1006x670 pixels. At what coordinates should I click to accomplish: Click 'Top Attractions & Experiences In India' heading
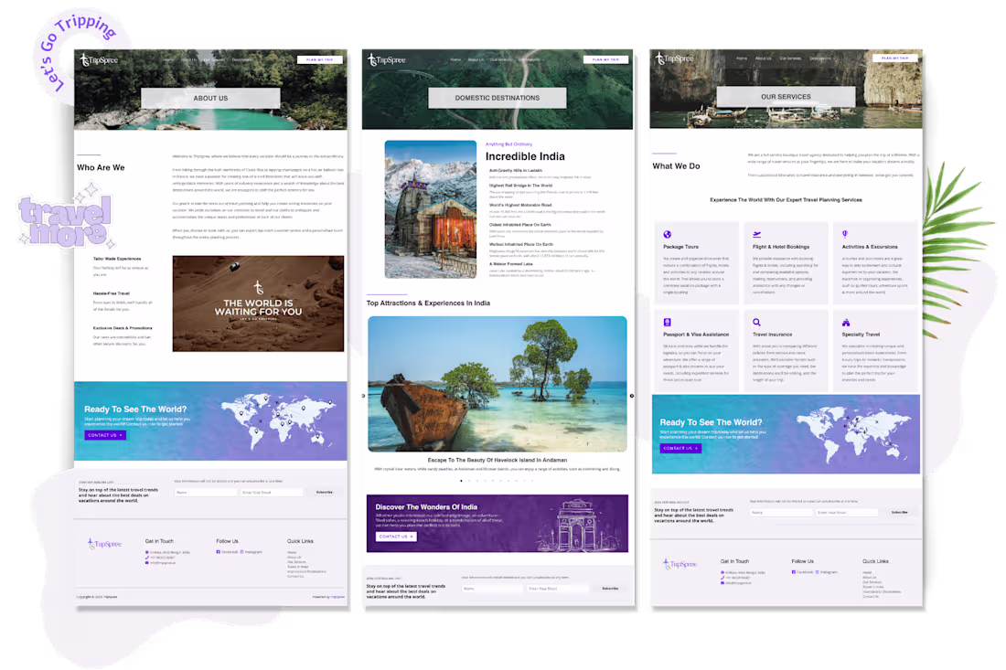pos(428,303)
